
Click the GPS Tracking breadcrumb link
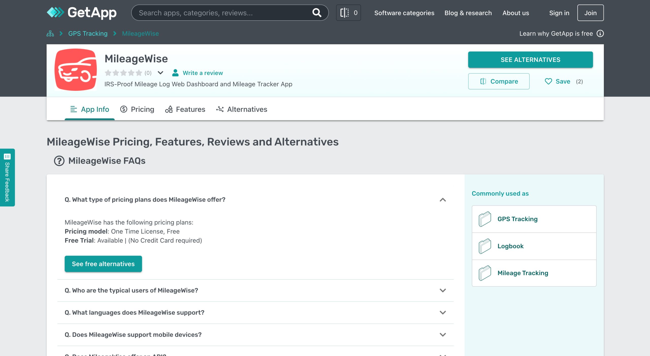(x=88, y=33)
